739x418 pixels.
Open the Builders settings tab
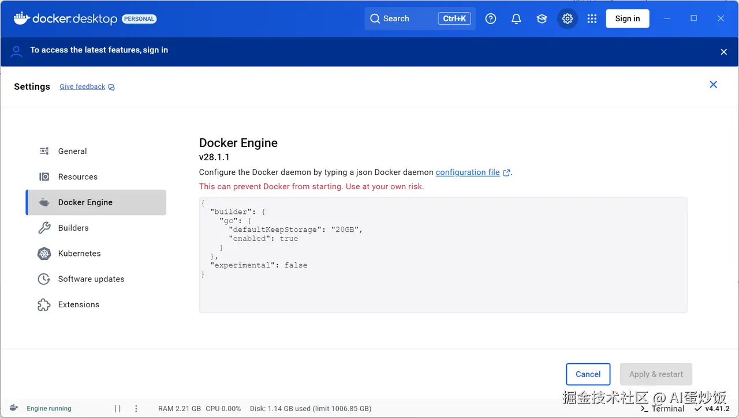click(x=96, y=228)
